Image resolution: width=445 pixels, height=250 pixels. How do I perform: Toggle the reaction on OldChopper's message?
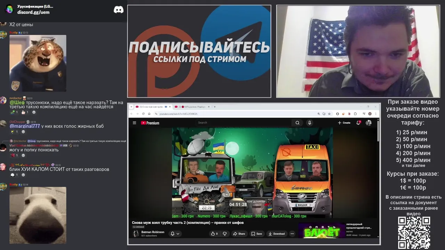(14, 132)
